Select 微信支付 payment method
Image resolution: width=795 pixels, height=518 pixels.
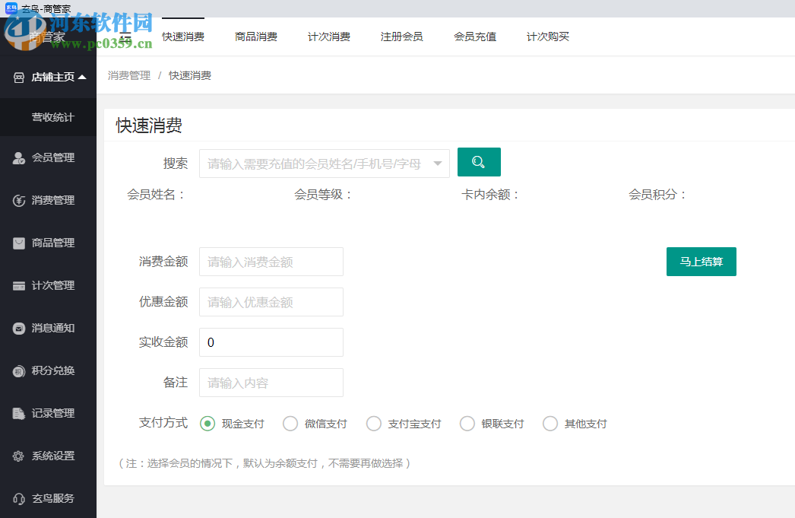point(290,424)
